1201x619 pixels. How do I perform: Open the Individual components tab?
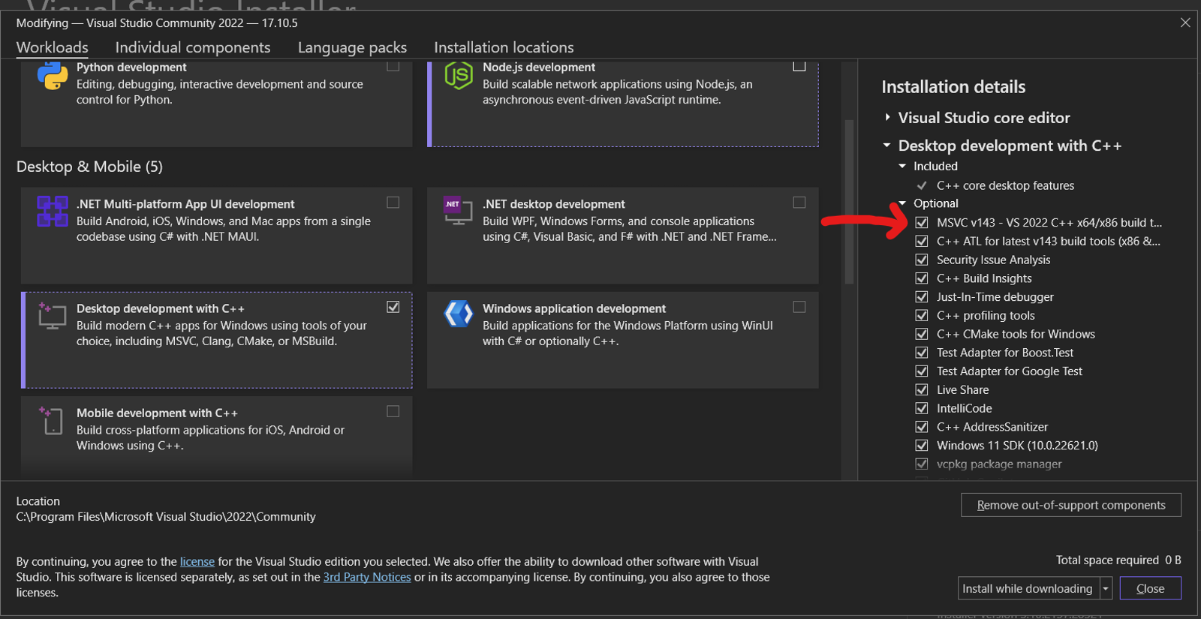pyautogui.click(x=193, y=47)
